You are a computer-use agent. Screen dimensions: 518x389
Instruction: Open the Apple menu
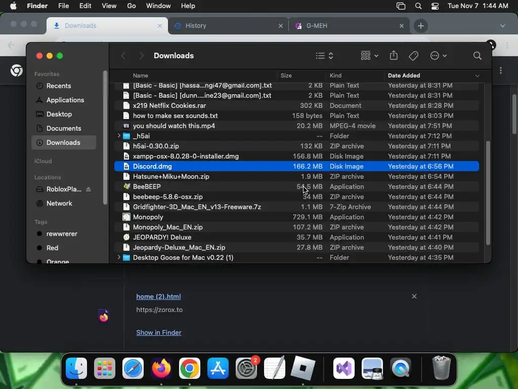click(13, 6)
